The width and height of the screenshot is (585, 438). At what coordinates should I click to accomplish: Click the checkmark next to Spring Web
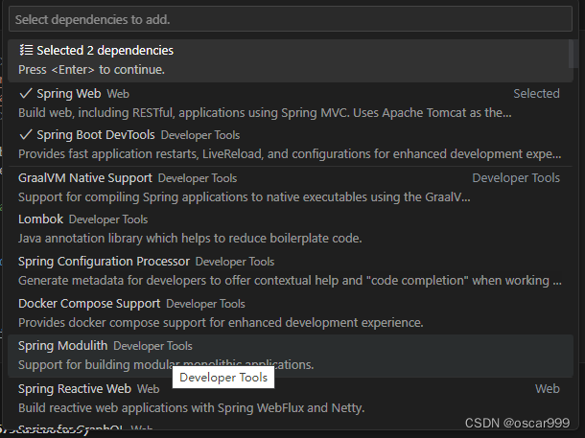(x=25, y=94)
